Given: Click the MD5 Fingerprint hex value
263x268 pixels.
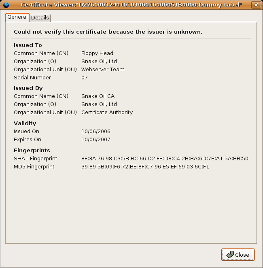Looking at the screenshot, I should click(145, 167).
